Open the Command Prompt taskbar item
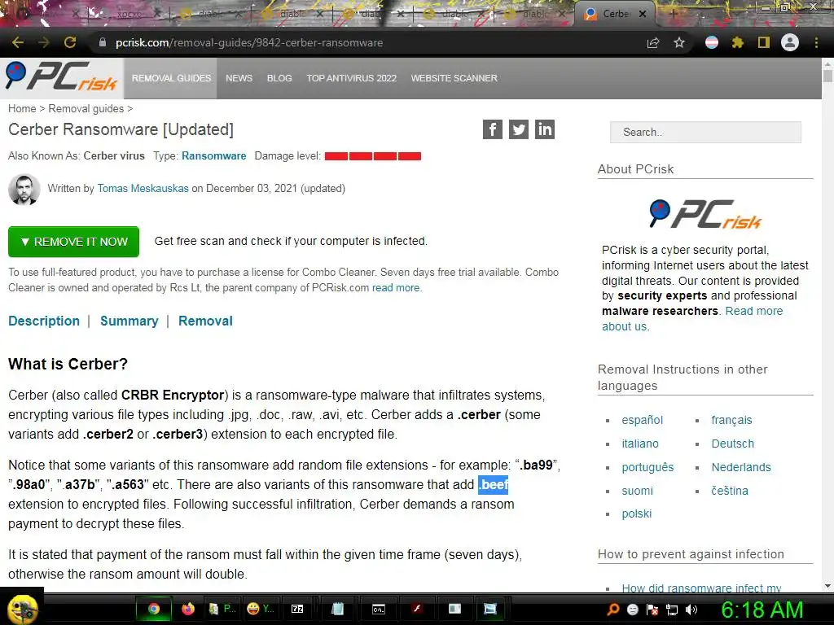 click(x=378, y=609)
